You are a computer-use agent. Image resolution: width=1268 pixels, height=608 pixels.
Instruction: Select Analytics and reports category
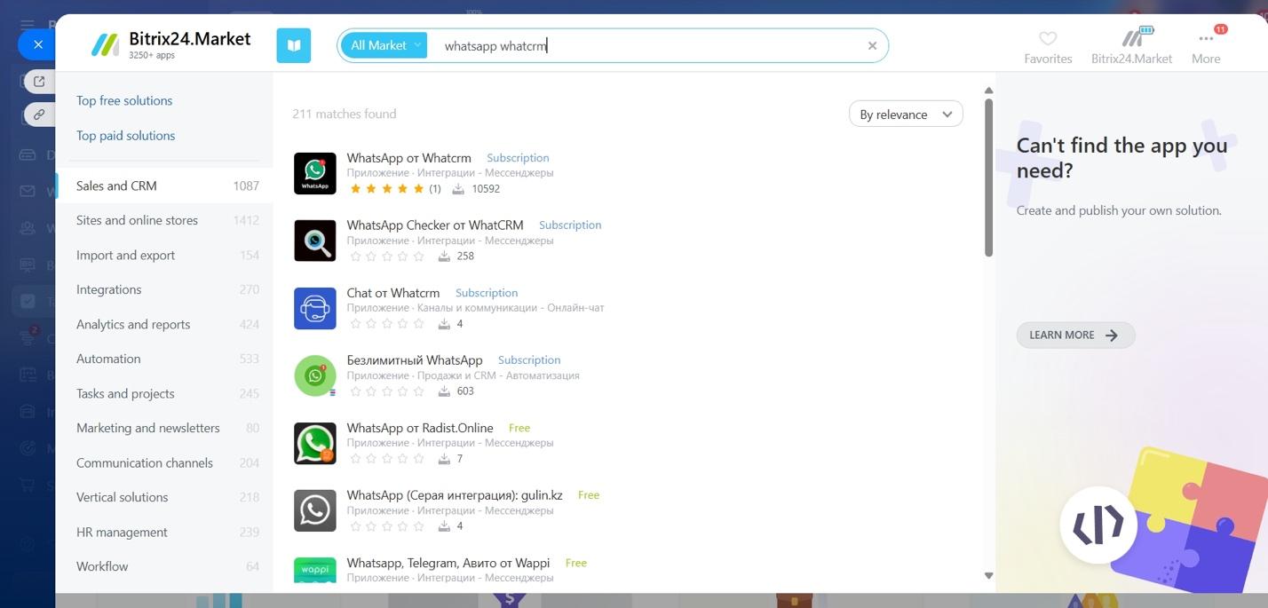click(x=164, y=324)
